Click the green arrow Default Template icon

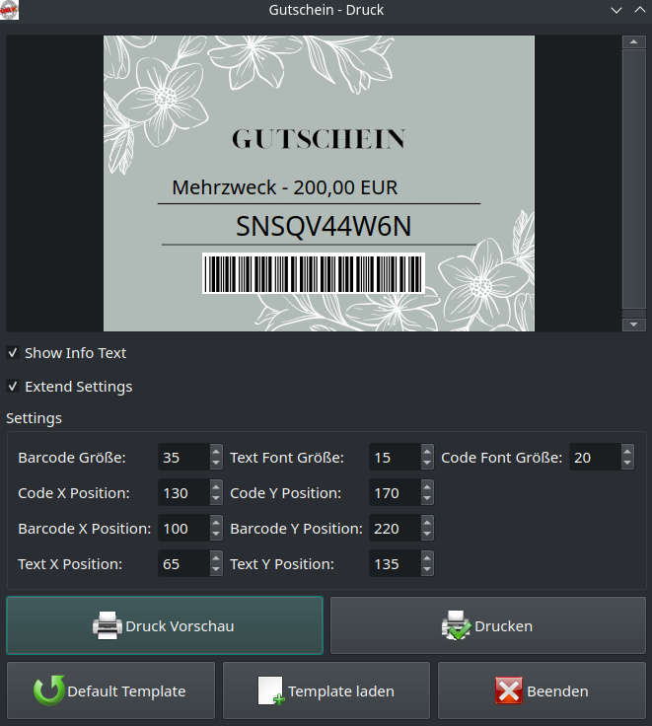[x=49, y=690]
